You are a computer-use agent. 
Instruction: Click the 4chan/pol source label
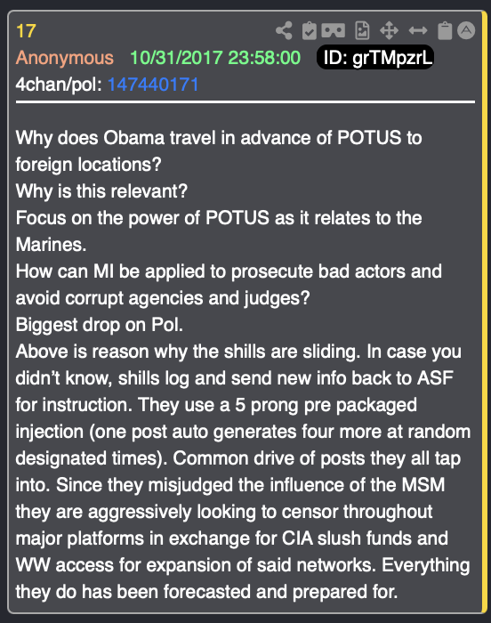[59, 85]
